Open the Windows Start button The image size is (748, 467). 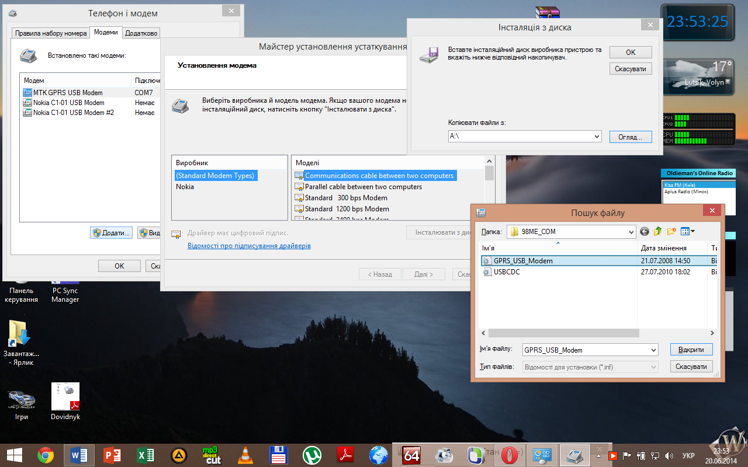15,455
